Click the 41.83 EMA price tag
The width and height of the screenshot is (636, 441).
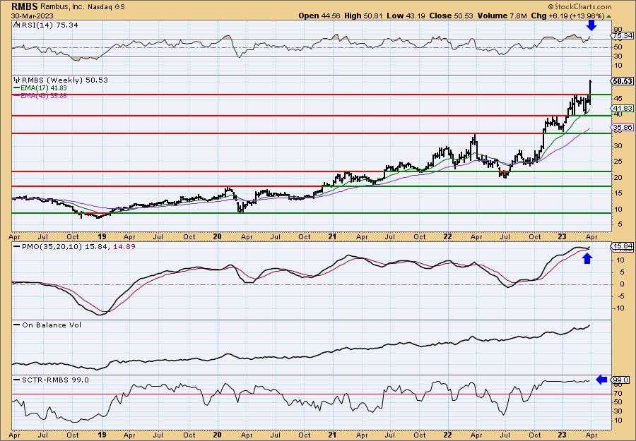tap(622, 108)
